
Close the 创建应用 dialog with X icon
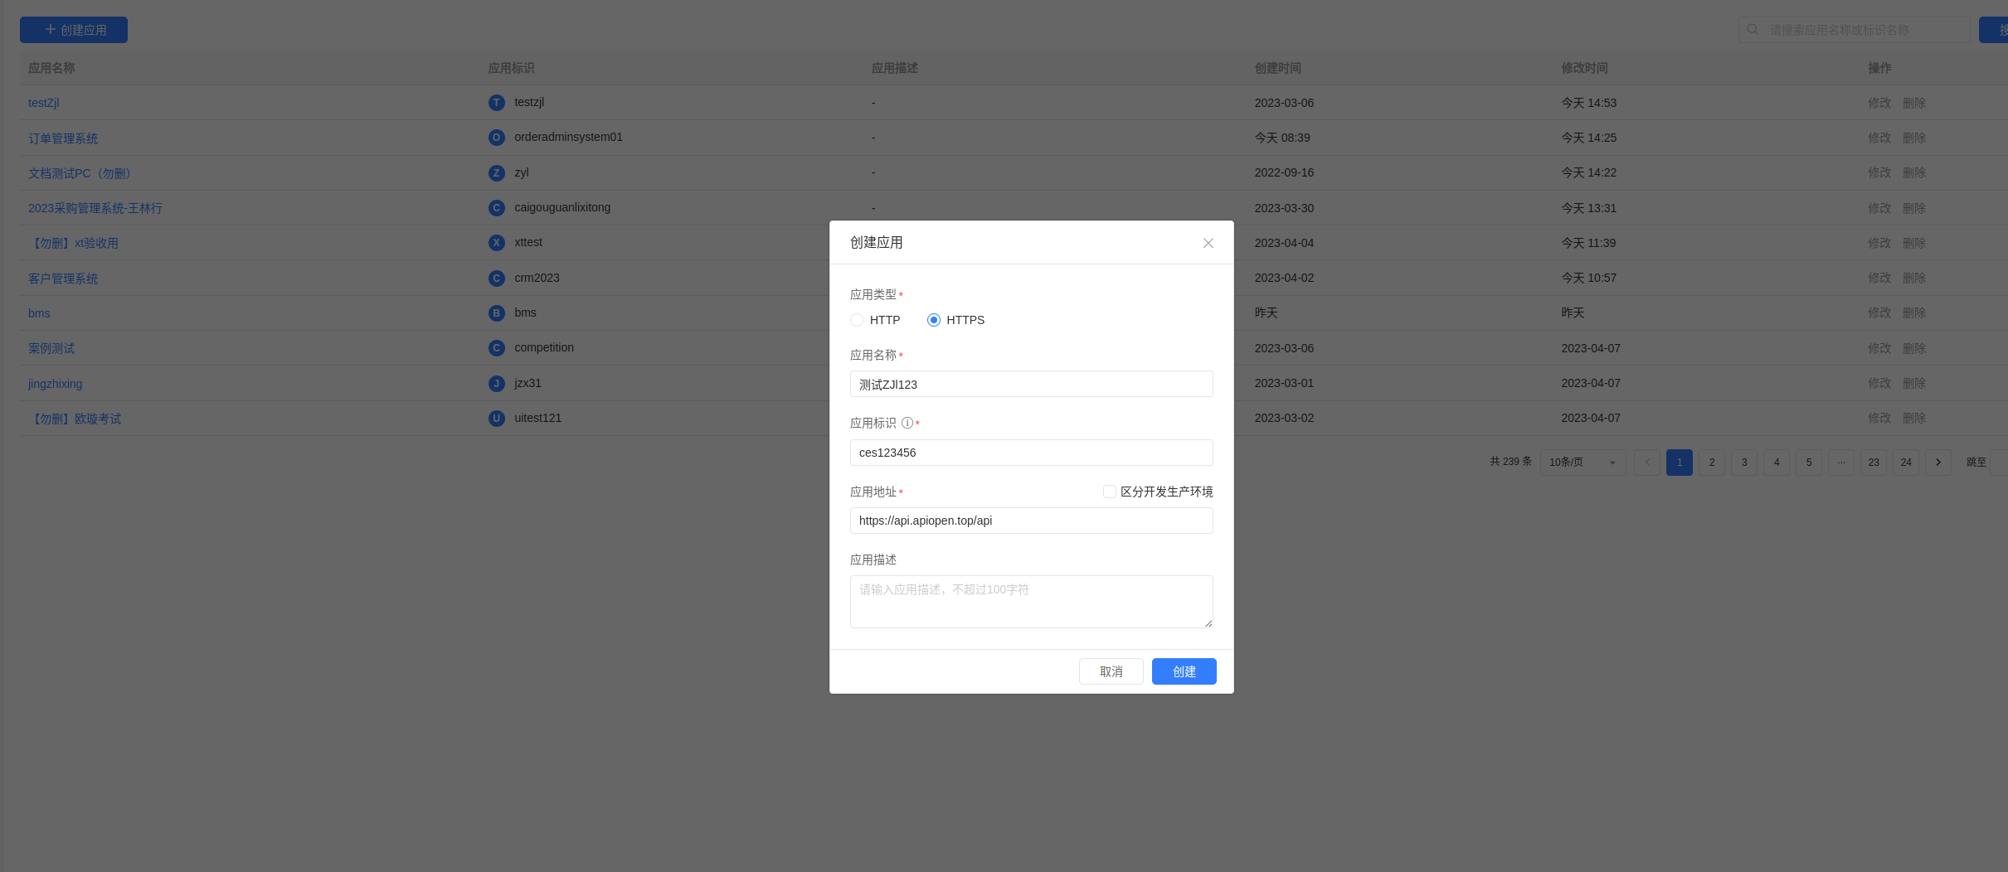click(1208, 243)
